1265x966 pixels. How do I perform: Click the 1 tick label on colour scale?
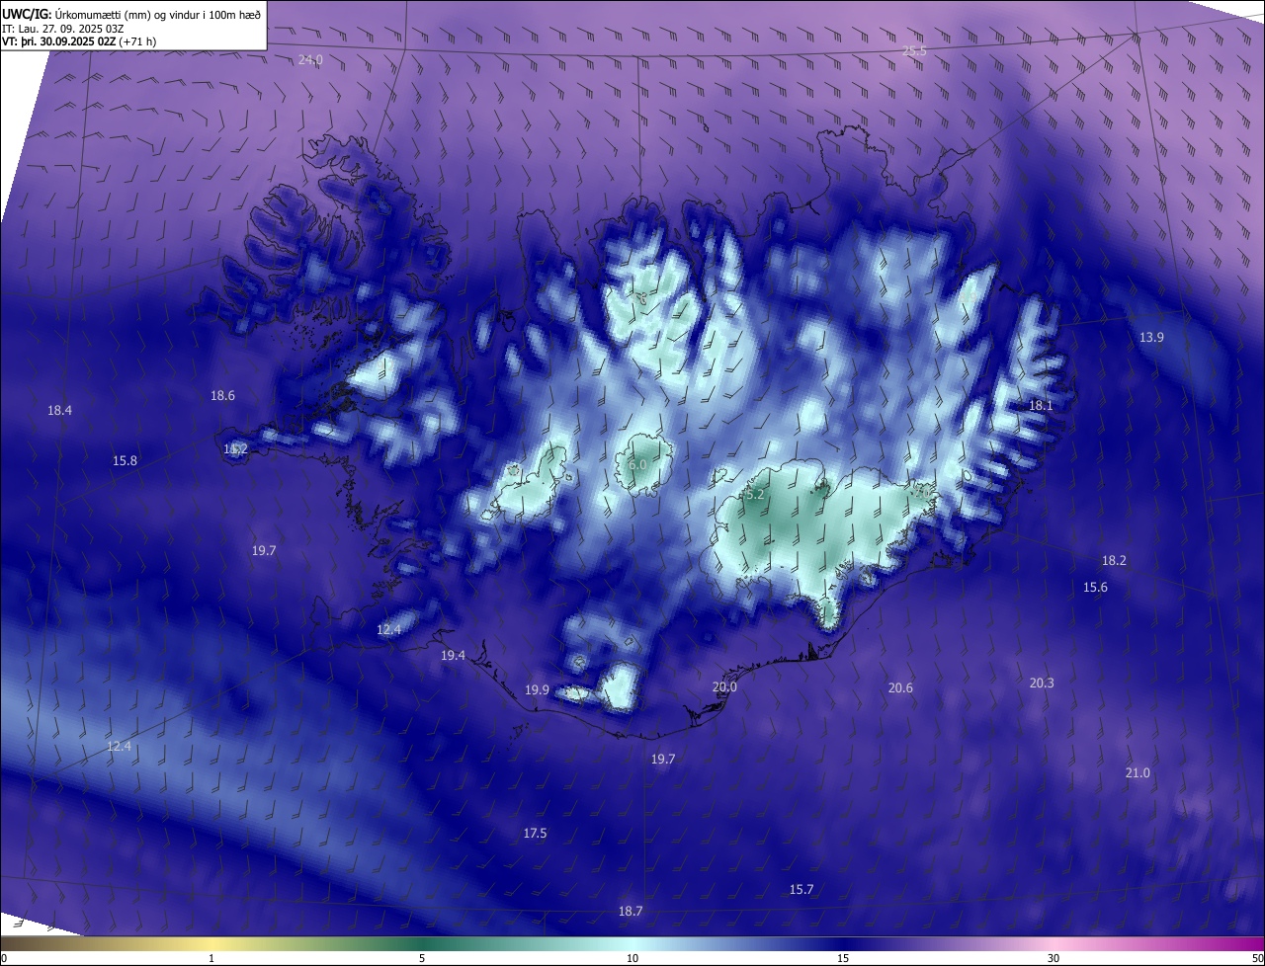(211, 959)
